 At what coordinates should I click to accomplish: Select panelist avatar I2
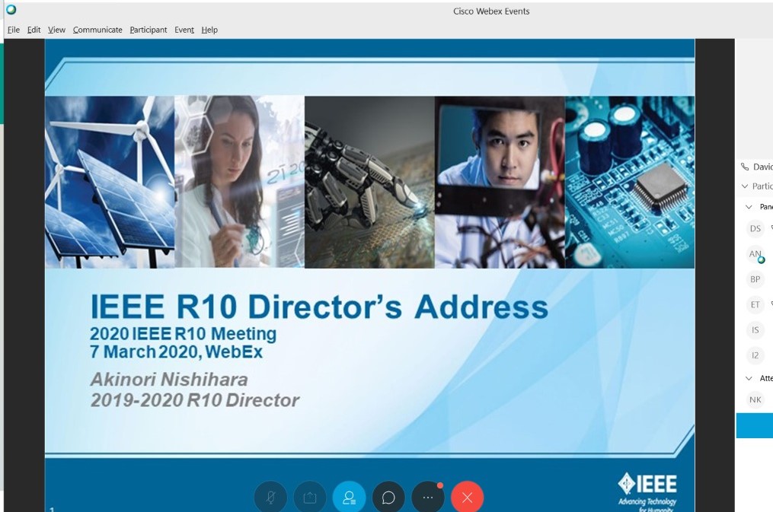(x=755, y=355)
